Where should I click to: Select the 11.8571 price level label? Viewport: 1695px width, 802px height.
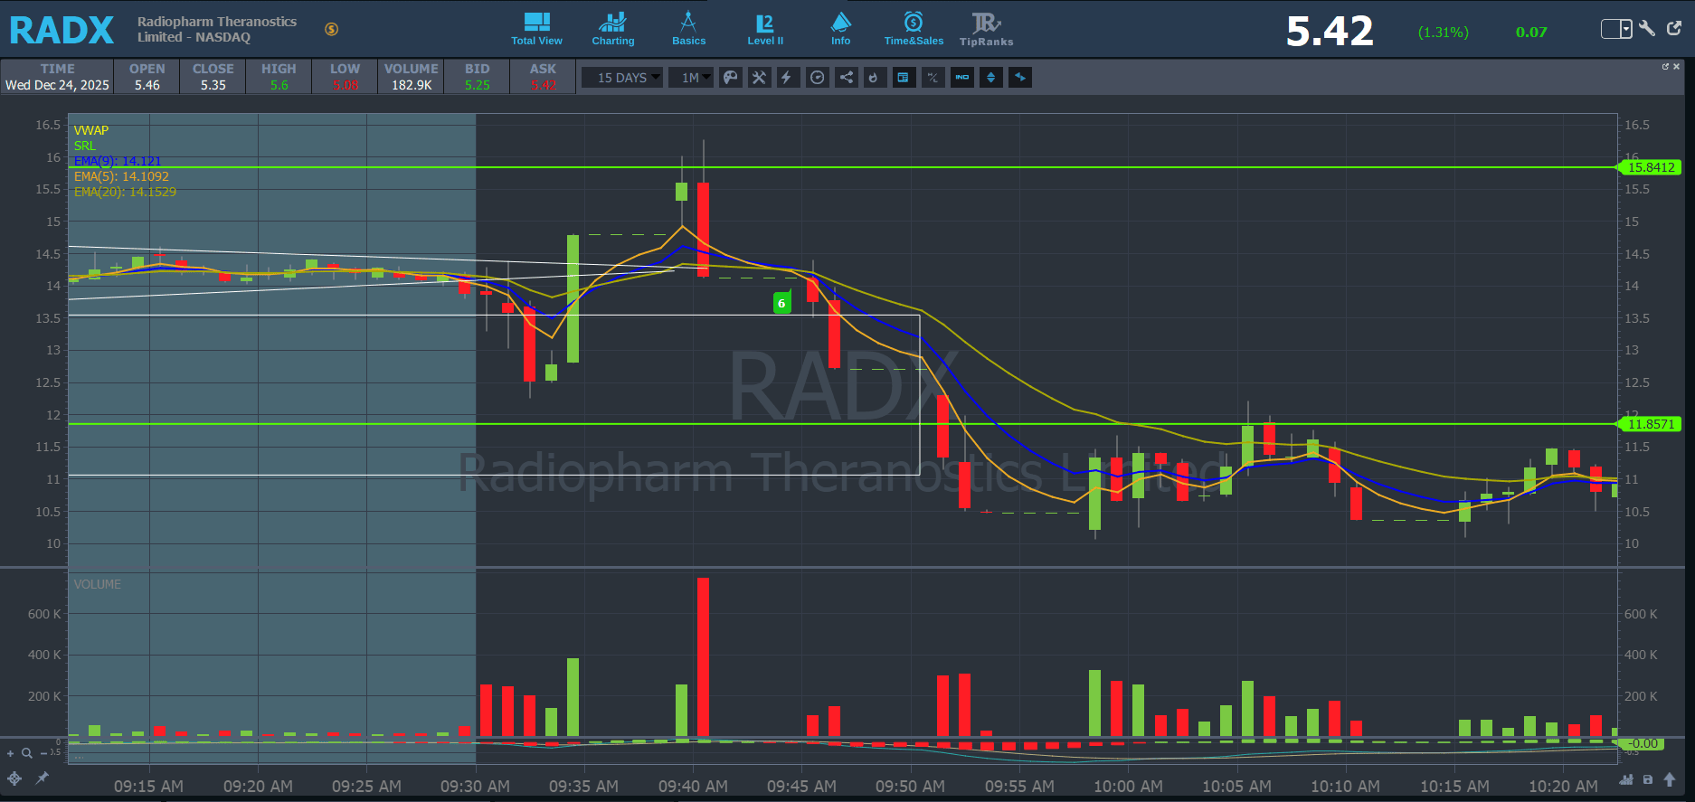point(1650,424)
